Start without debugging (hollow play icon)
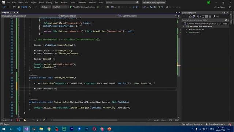Viewport: 234px width, 132px height. point(98,7)
